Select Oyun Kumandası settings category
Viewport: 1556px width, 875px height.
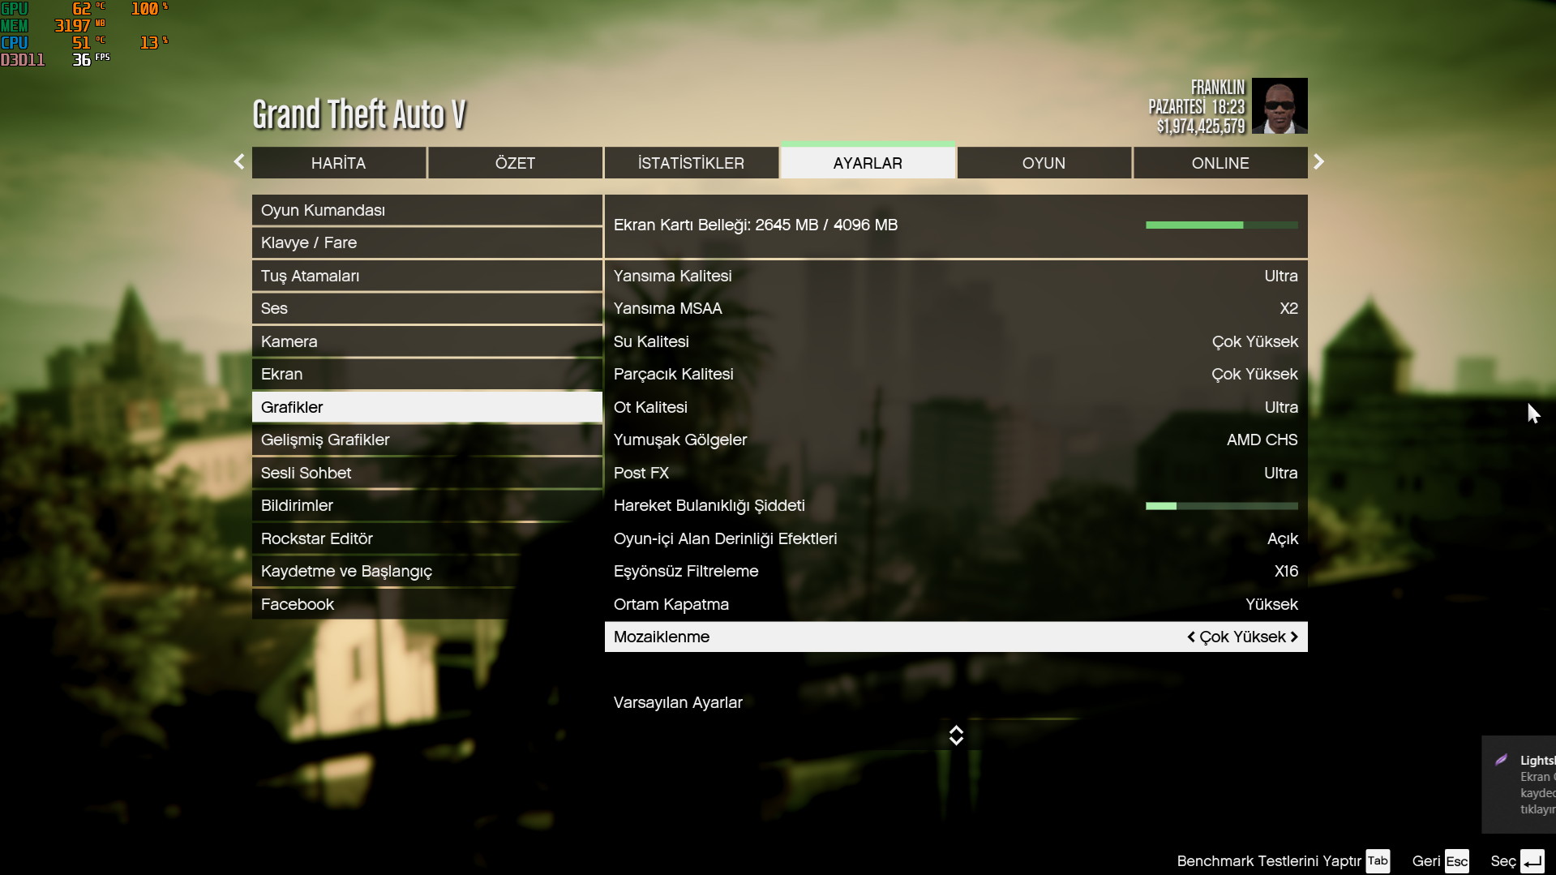(x=427, y=210)
